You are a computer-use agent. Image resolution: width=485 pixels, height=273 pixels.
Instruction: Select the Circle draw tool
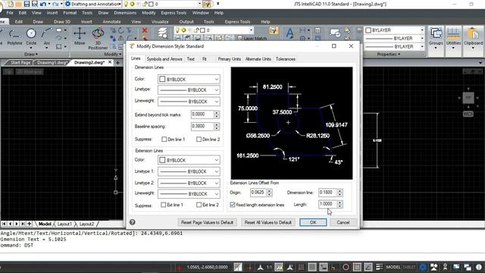click(31, 37)
